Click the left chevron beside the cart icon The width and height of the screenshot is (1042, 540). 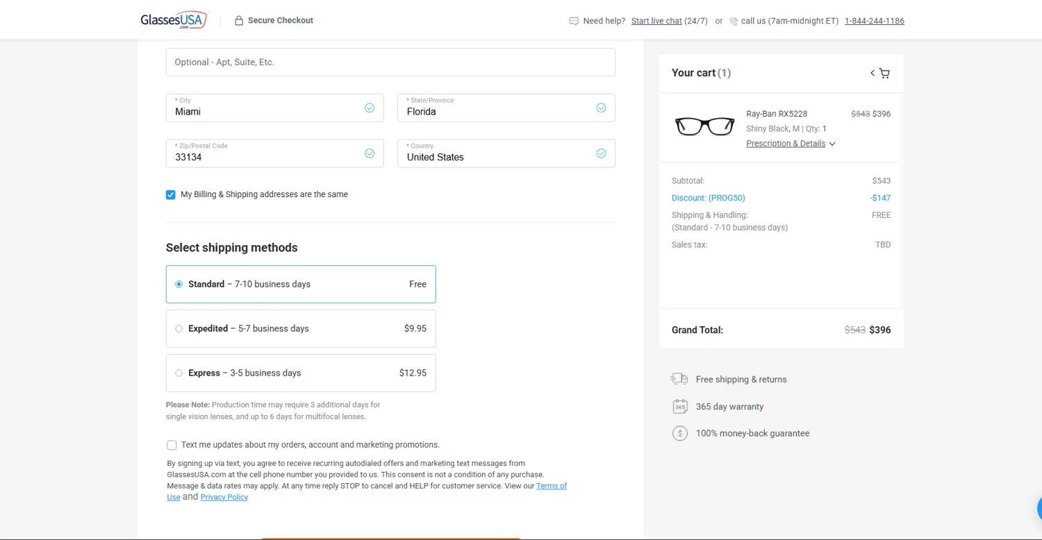coord(873,73)
